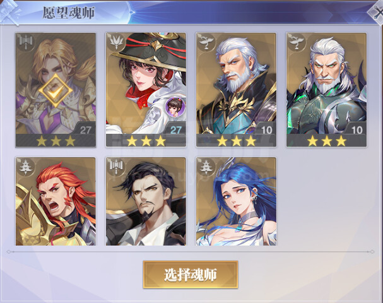Click class icon on green-armored elder card
The width and height of the screenshot is (383, 303).
(x=297, y=43)
